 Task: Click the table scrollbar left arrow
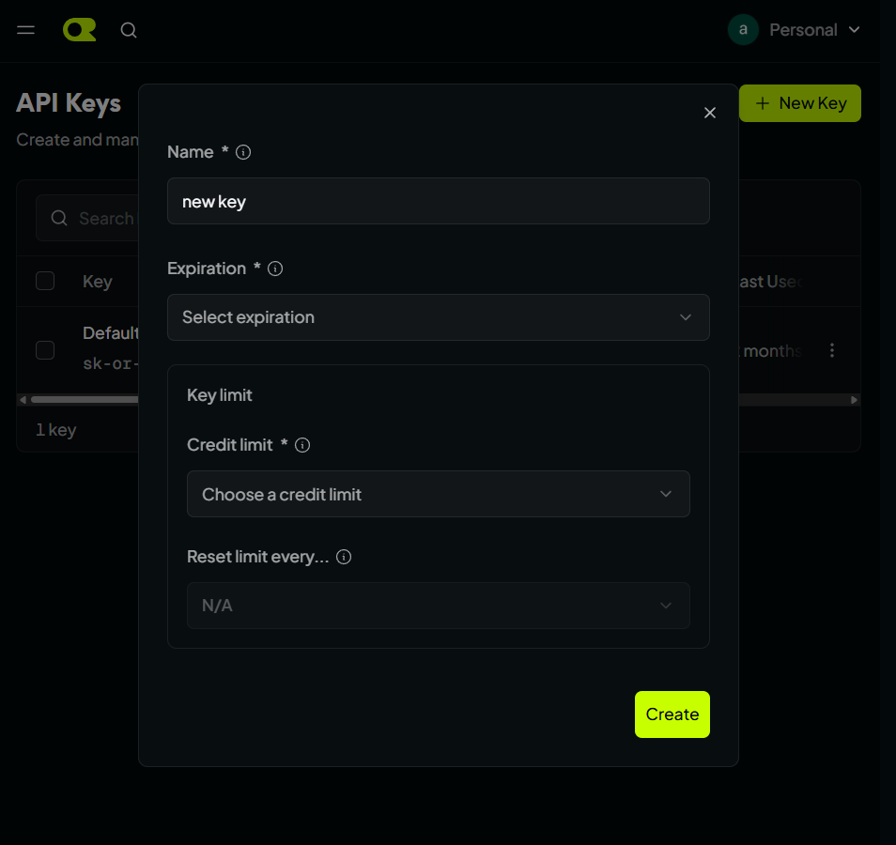pos(23,400)
